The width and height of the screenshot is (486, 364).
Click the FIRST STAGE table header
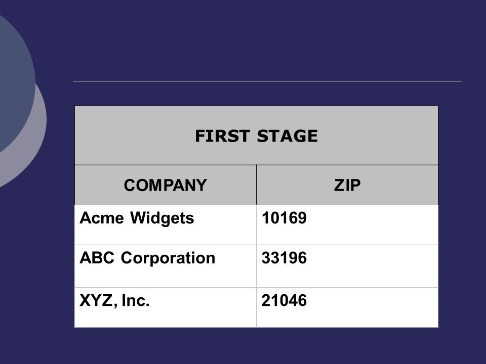click(x=256, y=135)
